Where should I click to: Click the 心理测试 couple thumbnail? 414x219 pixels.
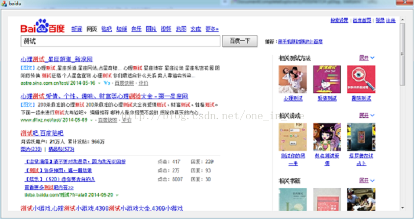pos(293,79)
